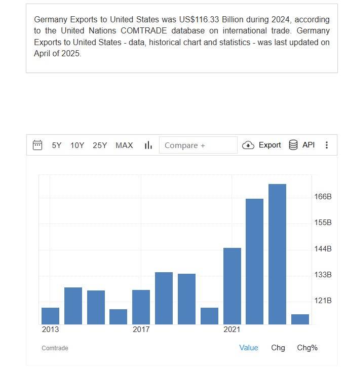Click the 121B axis label
The width and height of the screenshot is (347, 367).
coord(323,301)
